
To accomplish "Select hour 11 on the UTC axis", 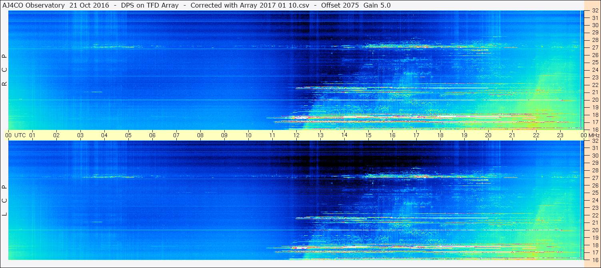I will tap(272, 135).
